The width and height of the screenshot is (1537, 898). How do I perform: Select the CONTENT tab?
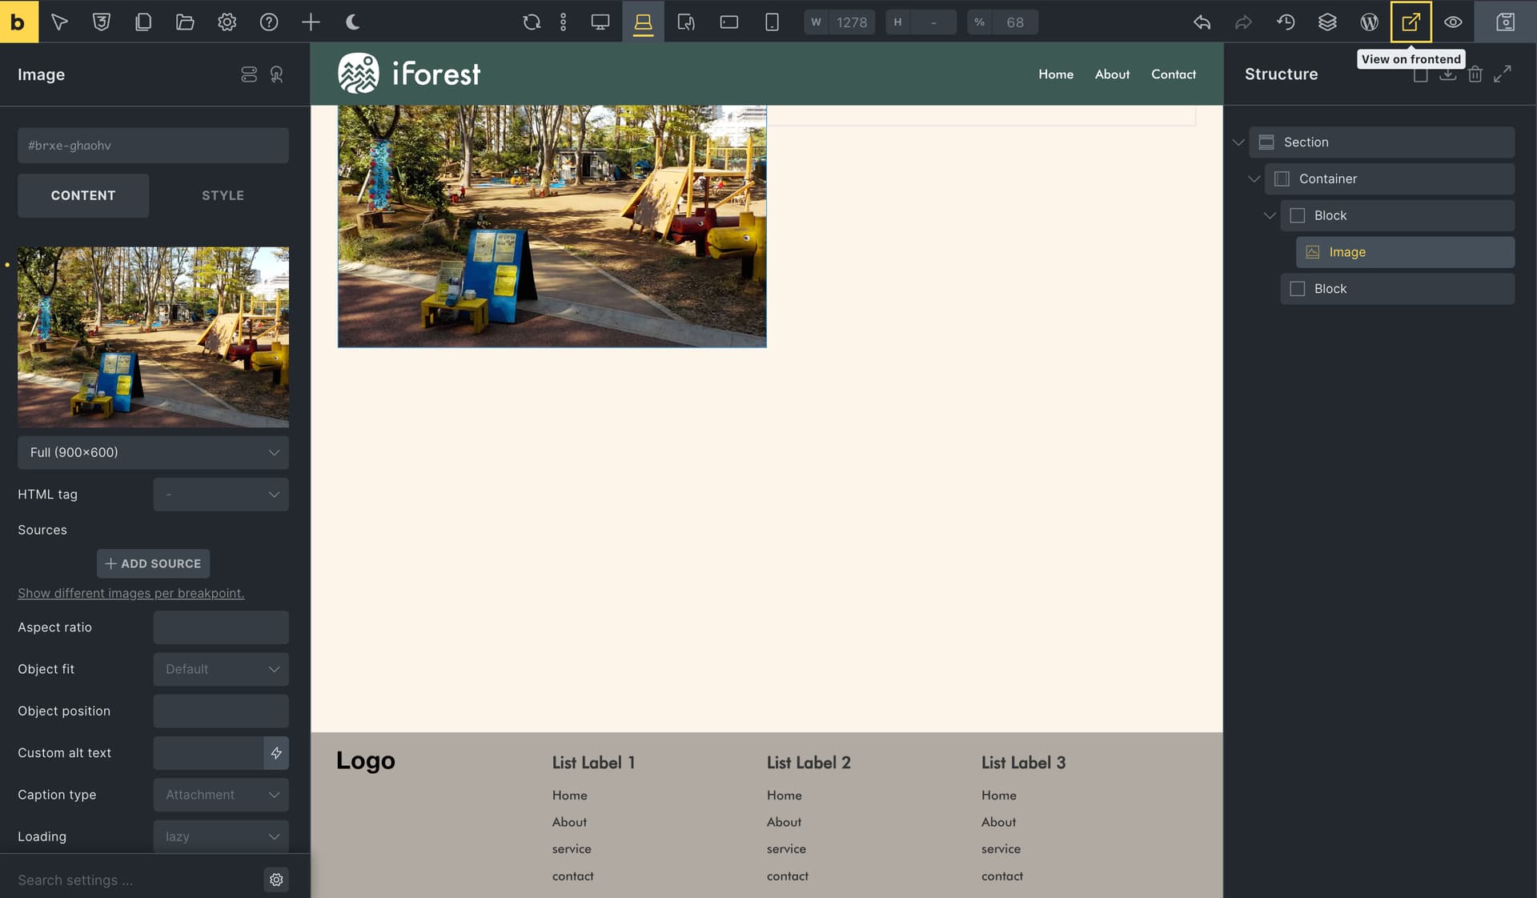click(x=83, y=195)
